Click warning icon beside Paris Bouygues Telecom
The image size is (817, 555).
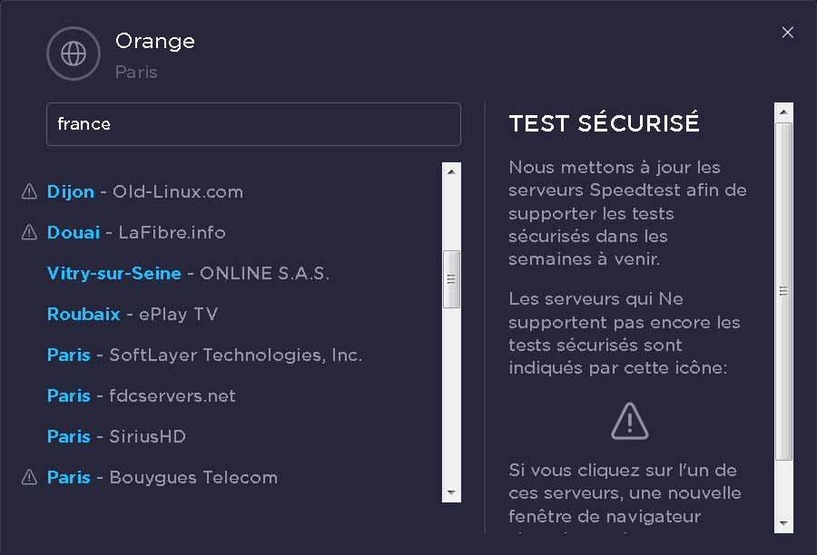pyautogui.click(x=29, y=477)
